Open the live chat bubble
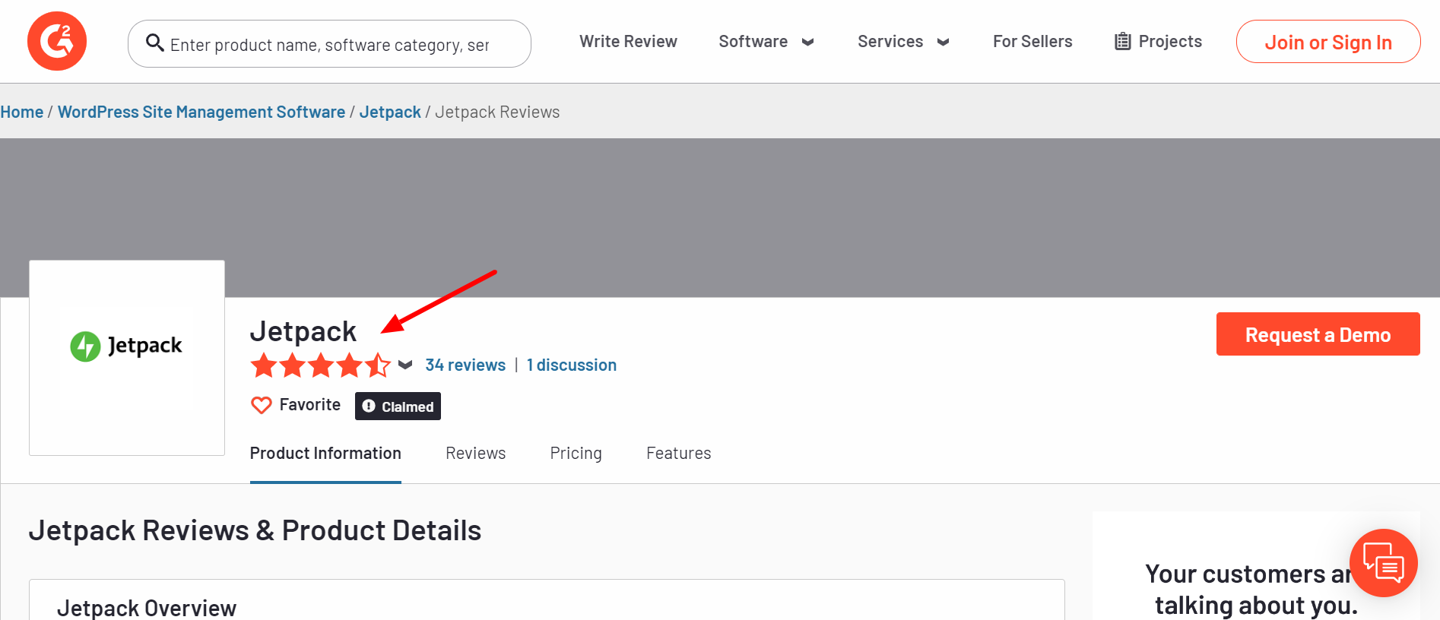The height and width of the screenshot is (620, 1440). coord(1383,563)
